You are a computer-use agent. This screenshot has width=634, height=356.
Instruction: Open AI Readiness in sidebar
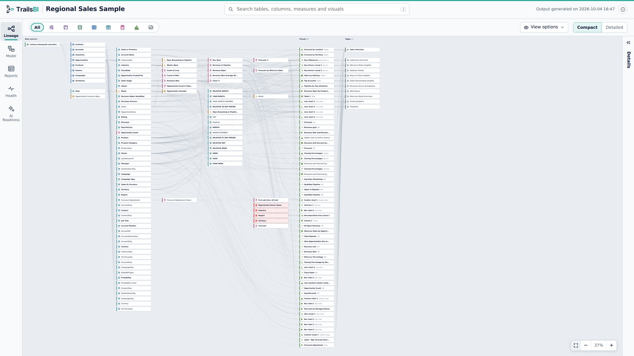11,113
